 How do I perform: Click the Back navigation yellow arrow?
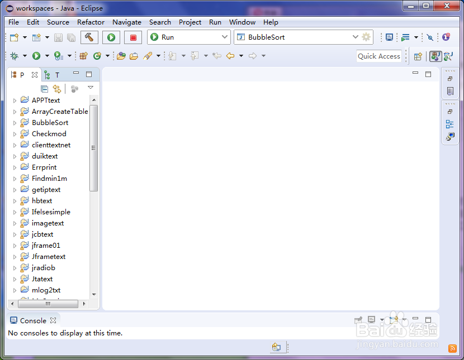pyautogui.click(x=230, y=55)
